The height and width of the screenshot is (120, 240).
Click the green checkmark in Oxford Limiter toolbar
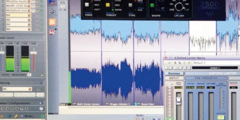[169, 63]
